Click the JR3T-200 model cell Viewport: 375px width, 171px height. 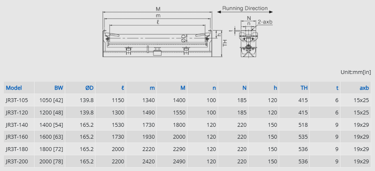(17, 162)
